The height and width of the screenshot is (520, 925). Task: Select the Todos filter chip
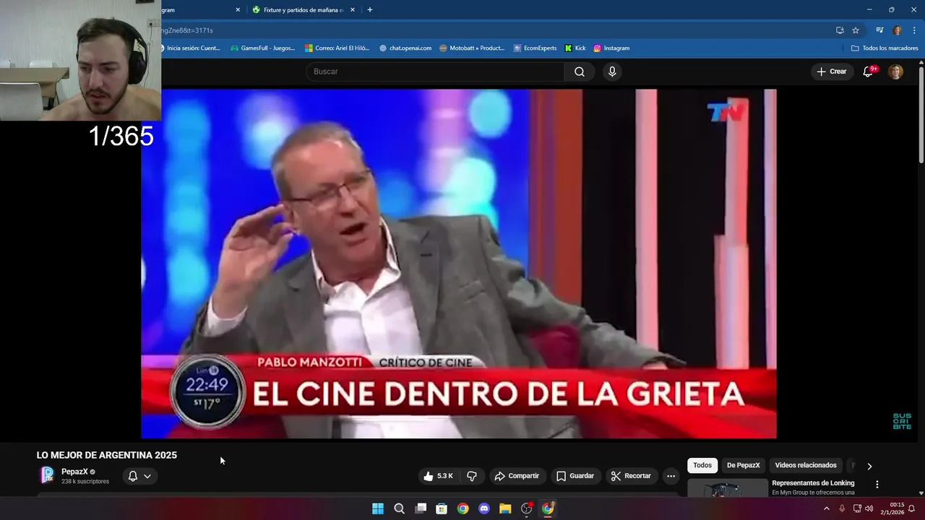702,465
